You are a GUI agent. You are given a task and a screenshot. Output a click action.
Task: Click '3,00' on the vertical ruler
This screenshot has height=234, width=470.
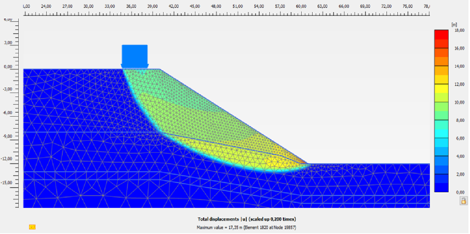[8, 43]
